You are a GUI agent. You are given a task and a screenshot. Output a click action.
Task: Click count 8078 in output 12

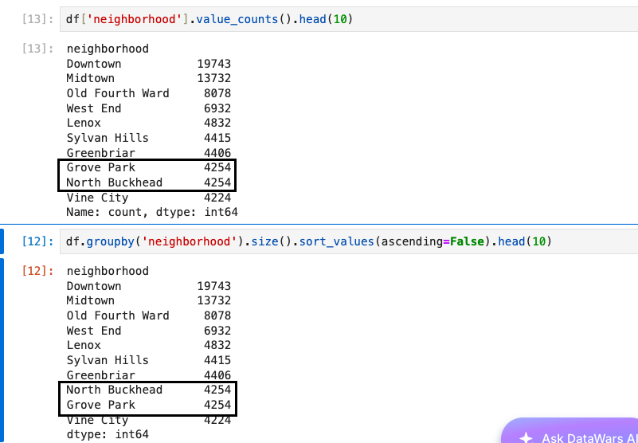(217, 316)
